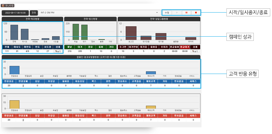Select the value 27 in the navy table

(48, 51)
